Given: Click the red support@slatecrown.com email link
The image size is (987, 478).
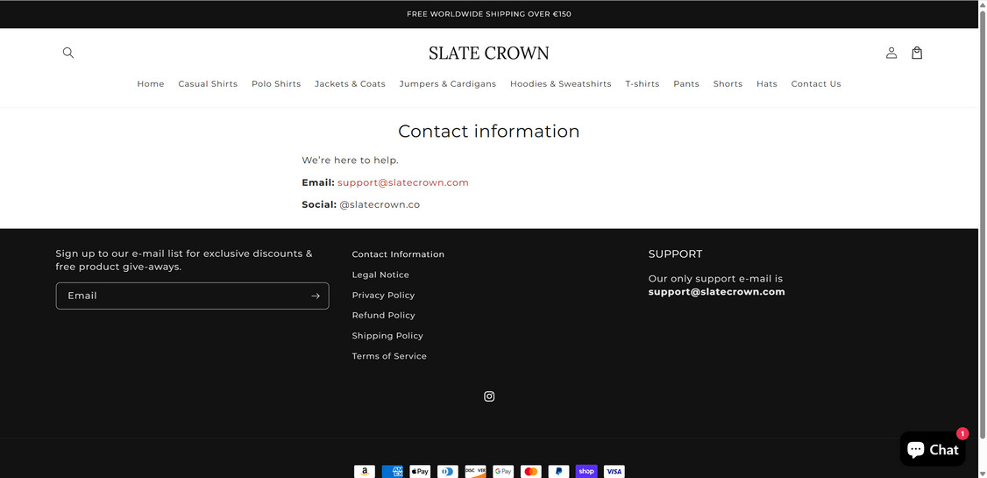Looking at the screenshot, I should tap(403, 182).
